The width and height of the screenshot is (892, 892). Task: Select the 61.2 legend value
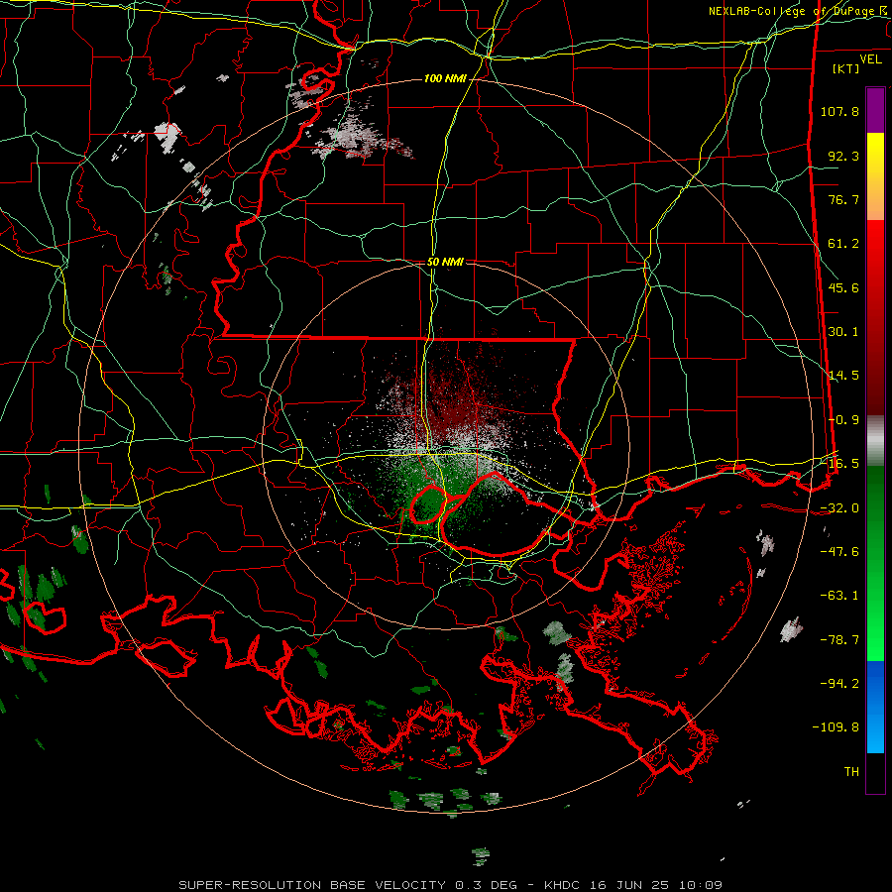tap(843, 244)
